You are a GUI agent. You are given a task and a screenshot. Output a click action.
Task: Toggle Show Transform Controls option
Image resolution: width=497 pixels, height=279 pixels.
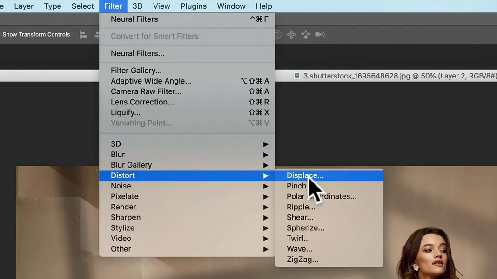pyautogui.click(x=36, y=34)
